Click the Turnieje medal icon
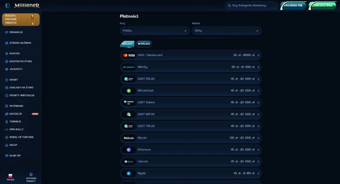Image resolution: width=340 pixels, height=184 pixels. tap(6, 122)
